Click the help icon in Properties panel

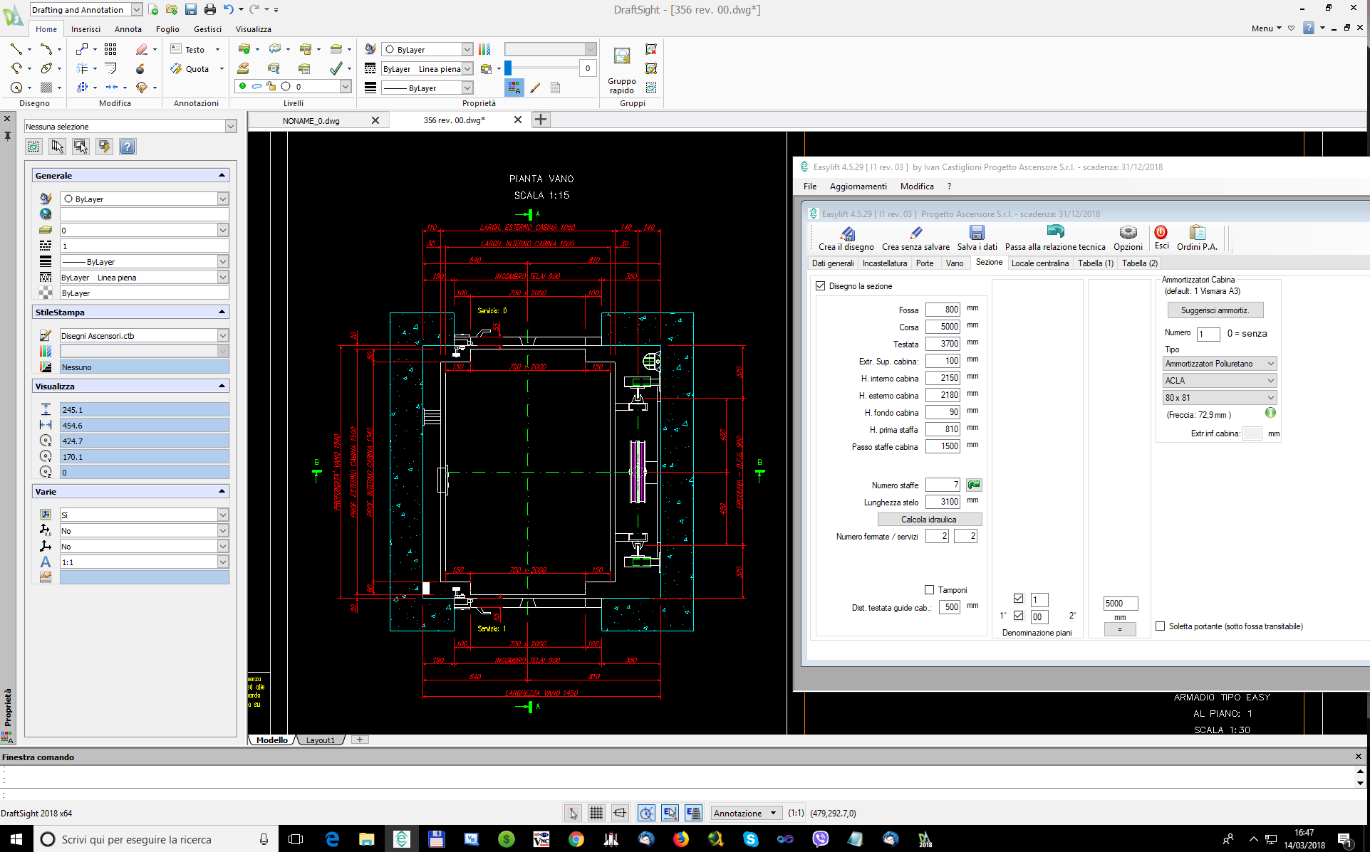coord(128,147)
